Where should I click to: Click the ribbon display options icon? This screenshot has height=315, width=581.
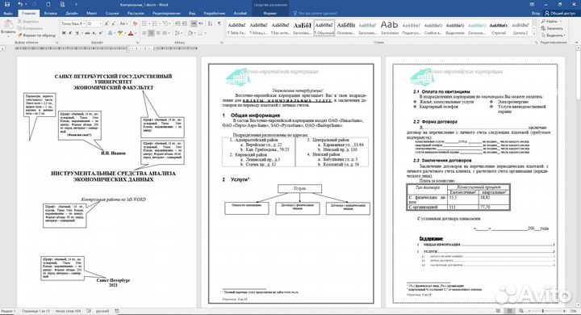[532, 4]
